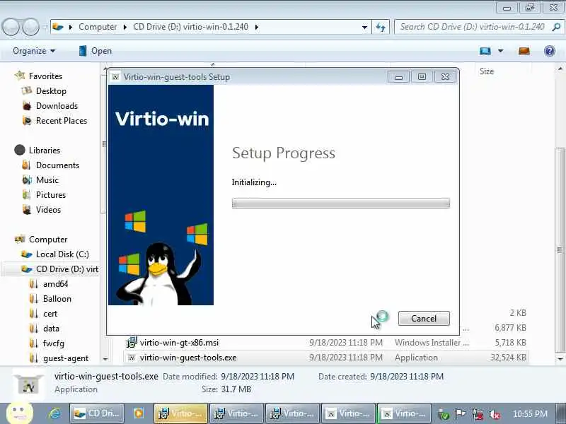Click the Start button
This screenshot has height=424, width=566.
click(x=20, y=413)
